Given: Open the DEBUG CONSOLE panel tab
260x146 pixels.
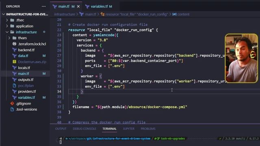Looking at the screenshot, I should [x=84, y=129].
